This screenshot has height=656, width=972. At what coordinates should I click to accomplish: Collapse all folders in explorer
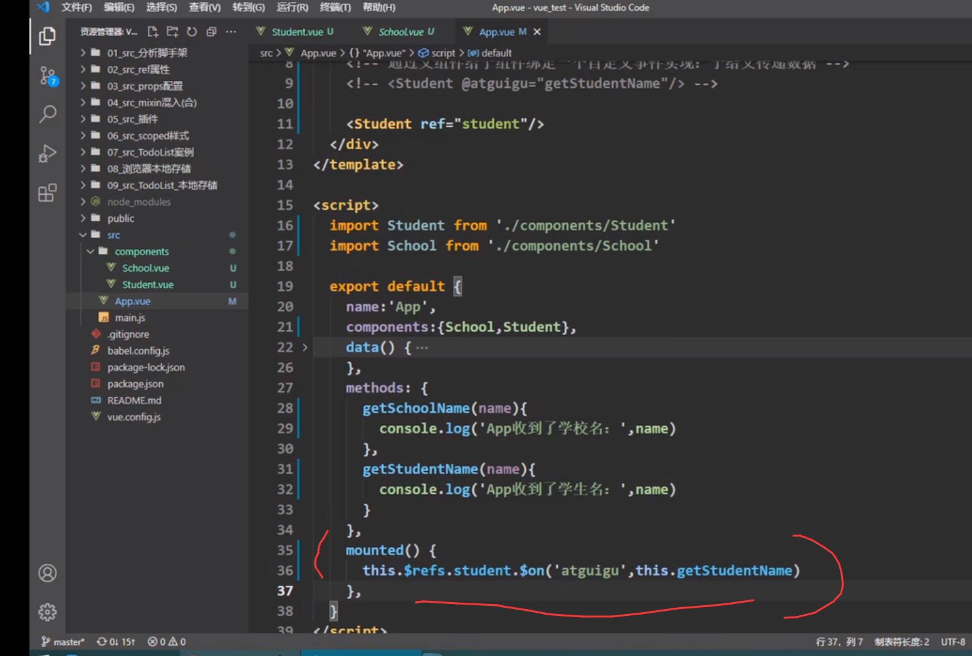click(x=211, y=32)
